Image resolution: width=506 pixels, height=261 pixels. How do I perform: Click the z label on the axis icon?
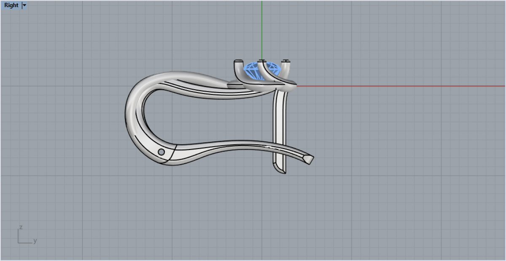point(21,227)
